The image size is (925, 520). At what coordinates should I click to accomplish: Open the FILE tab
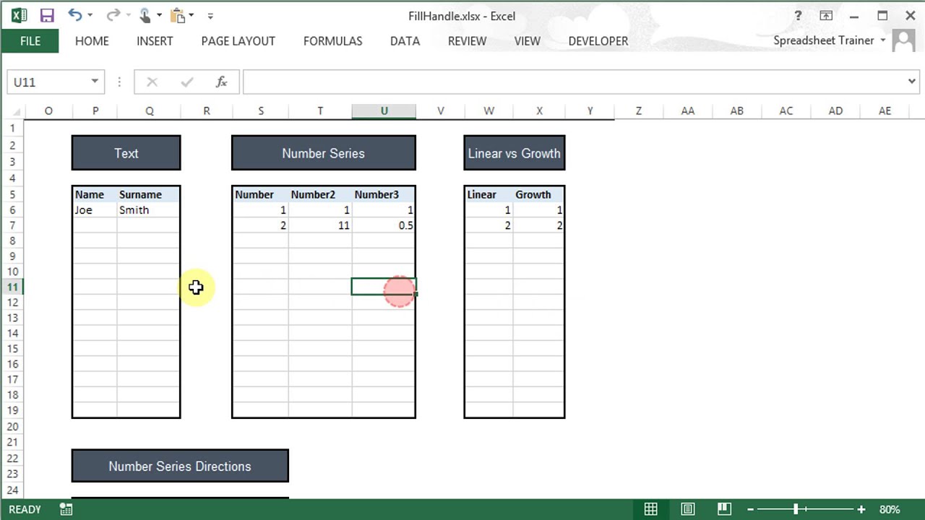click(30, 41)
